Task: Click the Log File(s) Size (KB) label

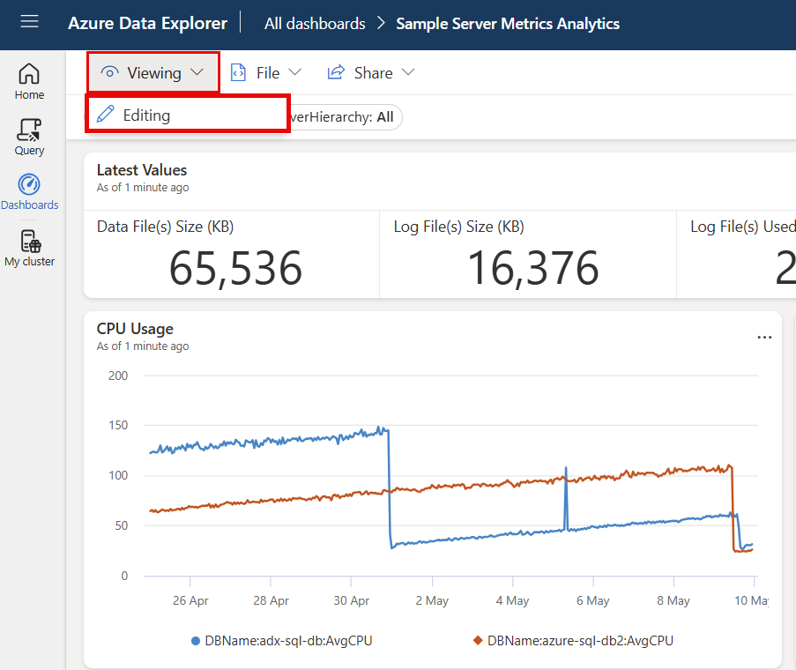Action: [459, 227]
